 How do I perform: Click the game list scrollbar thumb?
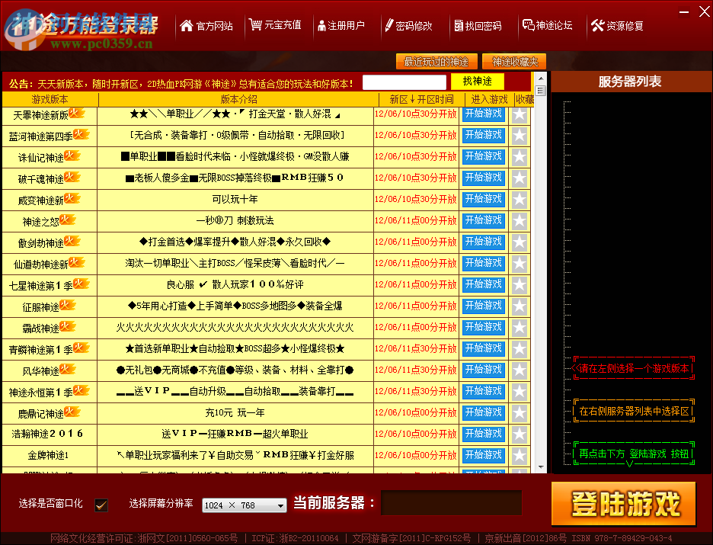pyautogui.click(x=540, y=91)
